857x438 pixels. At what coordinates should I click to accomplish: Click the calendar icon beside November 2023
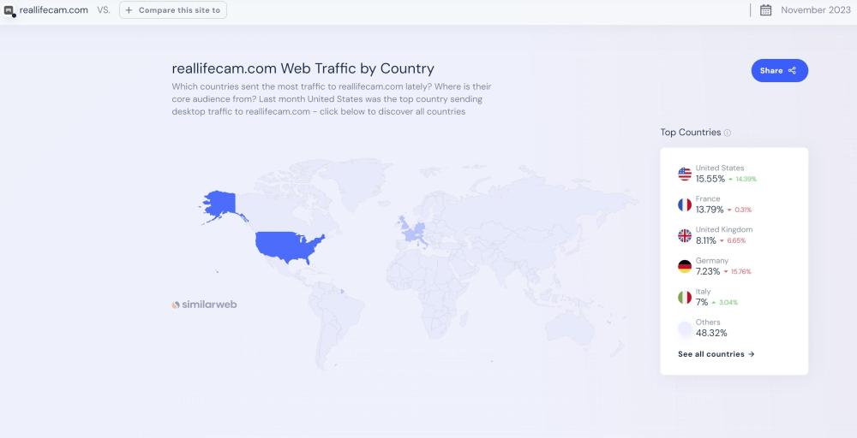click(765, 10)
